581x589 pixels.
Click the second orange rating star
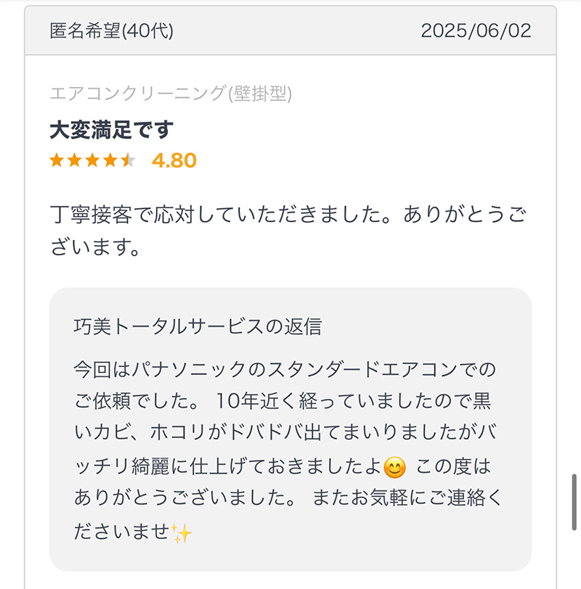pos(75,160)
